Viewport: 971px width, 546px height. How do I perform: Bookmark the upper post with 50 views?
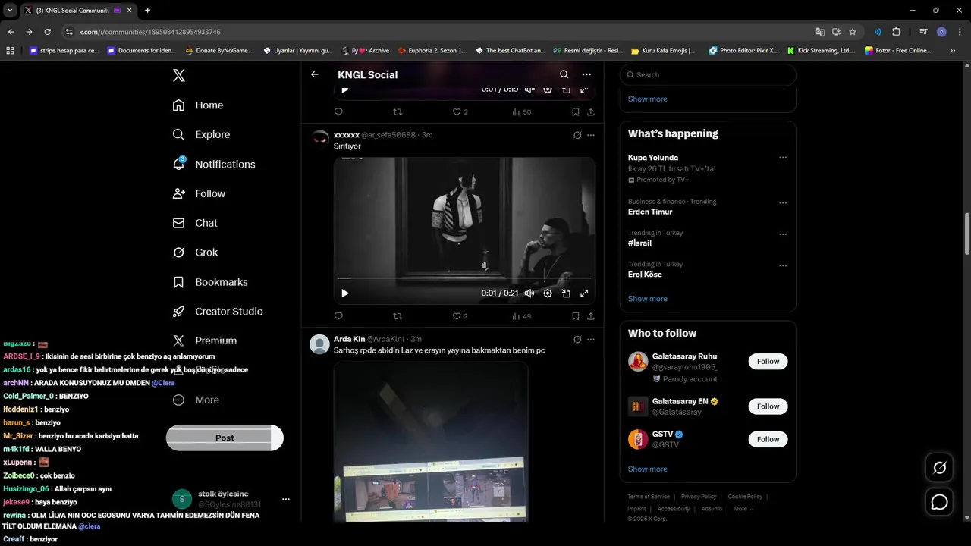click(576, 111)
